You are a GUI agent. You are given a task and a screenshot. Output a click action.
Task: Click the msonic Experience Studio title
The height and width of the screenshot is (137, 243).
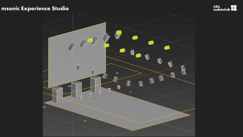pos(35,8)
